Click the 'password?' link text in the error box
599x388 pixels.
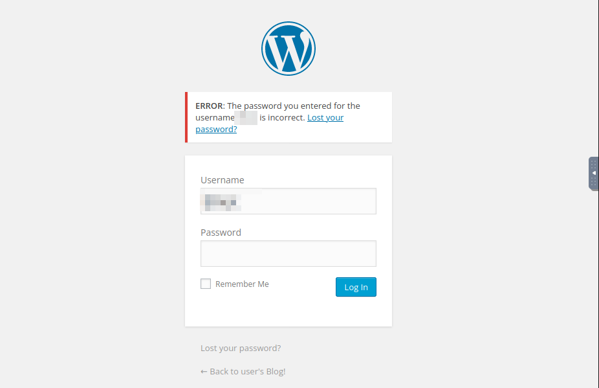click(216, 130)
